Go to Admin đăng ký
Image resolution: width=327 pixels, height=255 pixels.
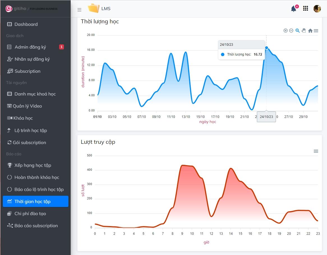[x=30, y=47]
